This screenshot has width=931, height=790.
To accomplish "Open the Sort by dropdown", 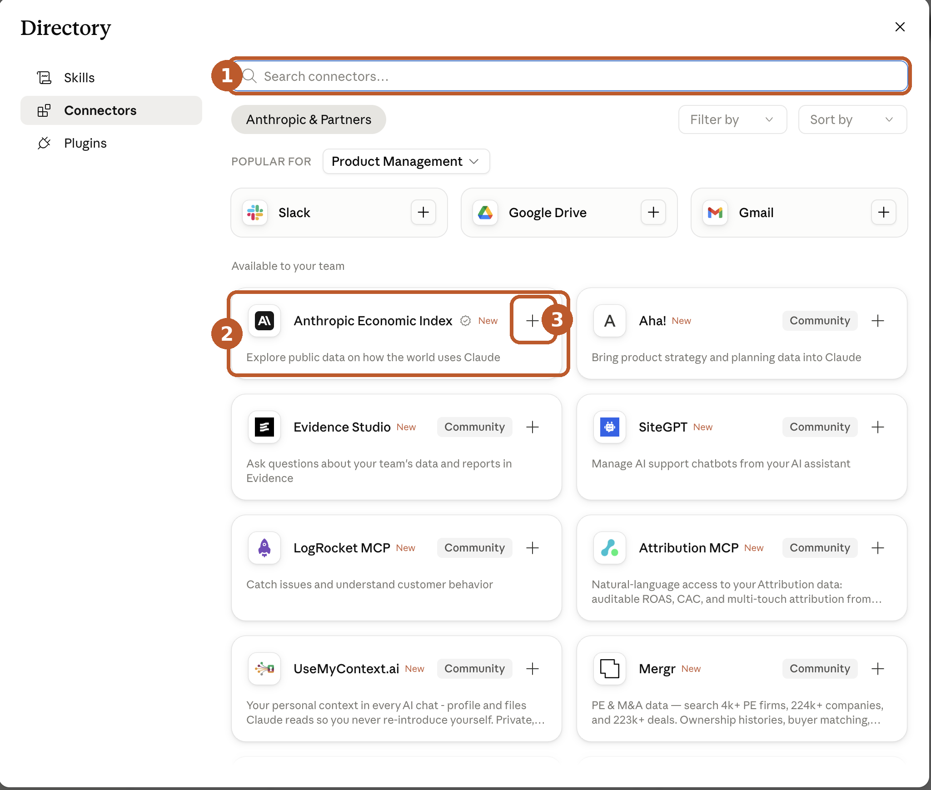I will 852,119.
